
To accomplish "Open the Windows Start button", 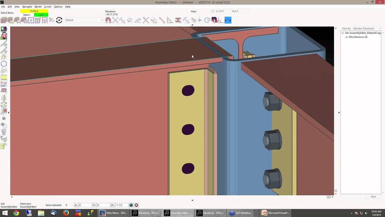I will (5, 213).
